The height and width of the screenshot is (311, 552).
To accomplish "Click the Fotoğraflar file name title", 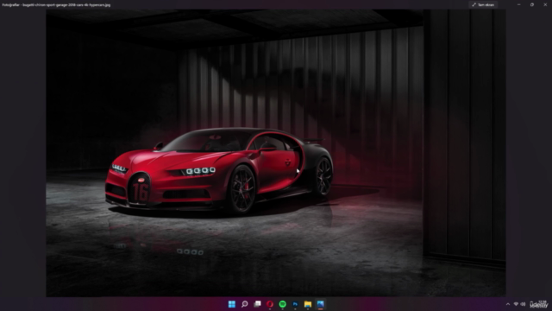I will tap(56, 5).
